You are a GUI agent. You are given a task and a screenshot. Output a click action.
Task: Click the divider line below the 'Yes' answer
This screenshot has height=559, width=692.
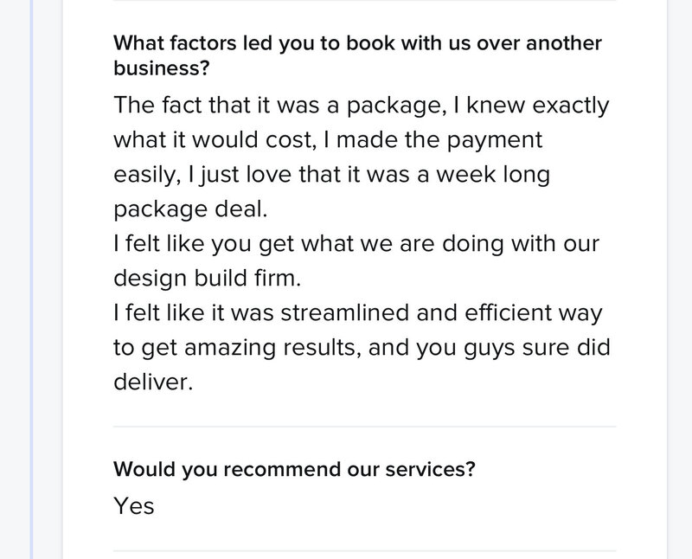(x=364, y=551)
